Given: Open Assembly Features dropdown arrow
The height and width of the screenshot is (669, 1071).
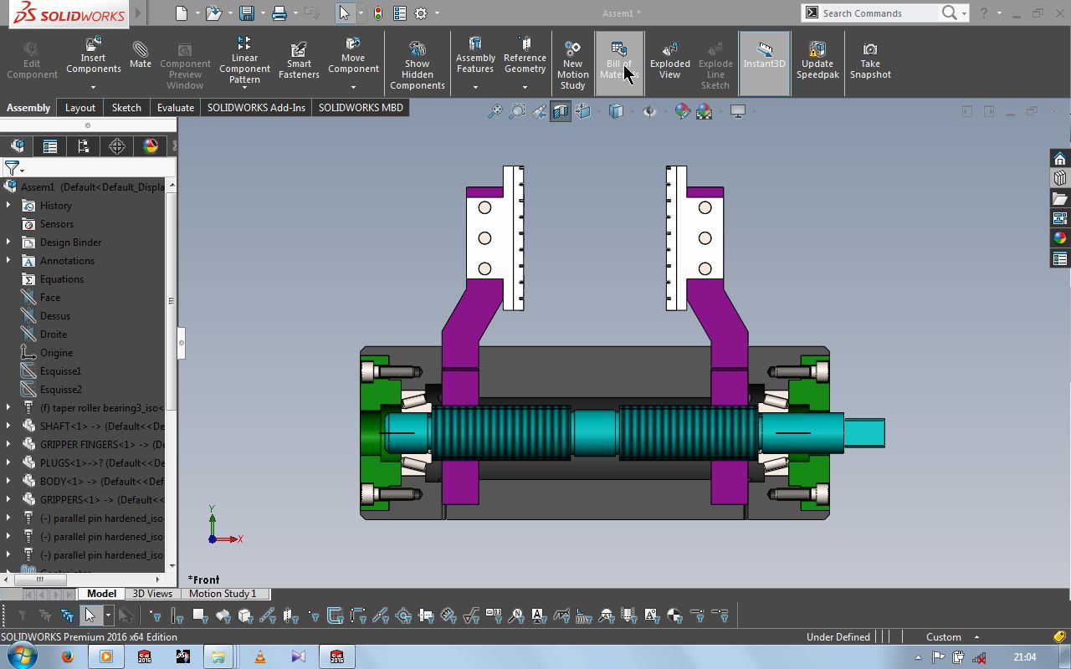Looking at the screenshot, I should [475, 87].
